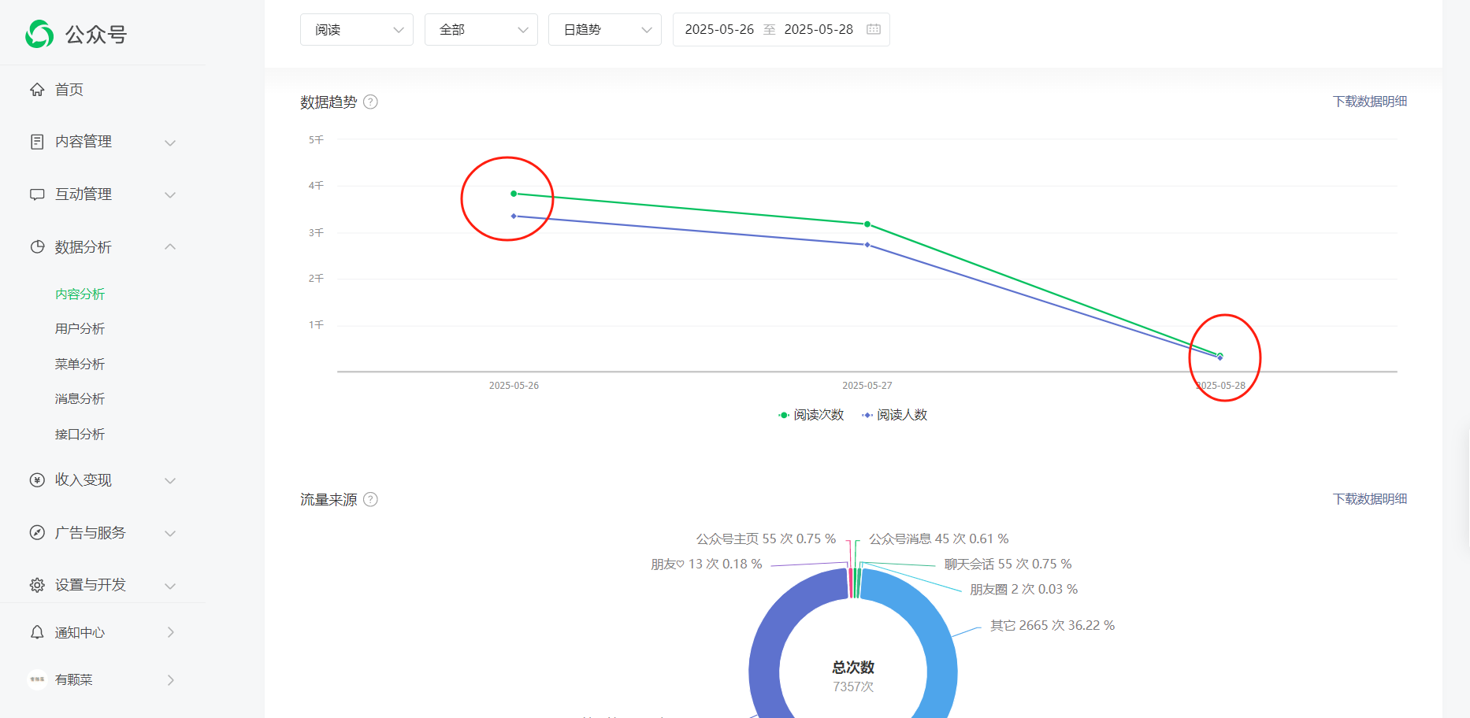The width and height of the screenshot is (1470, 718).
Task: Click the 数据分析 pie chart icon
Action: (37, 247)
